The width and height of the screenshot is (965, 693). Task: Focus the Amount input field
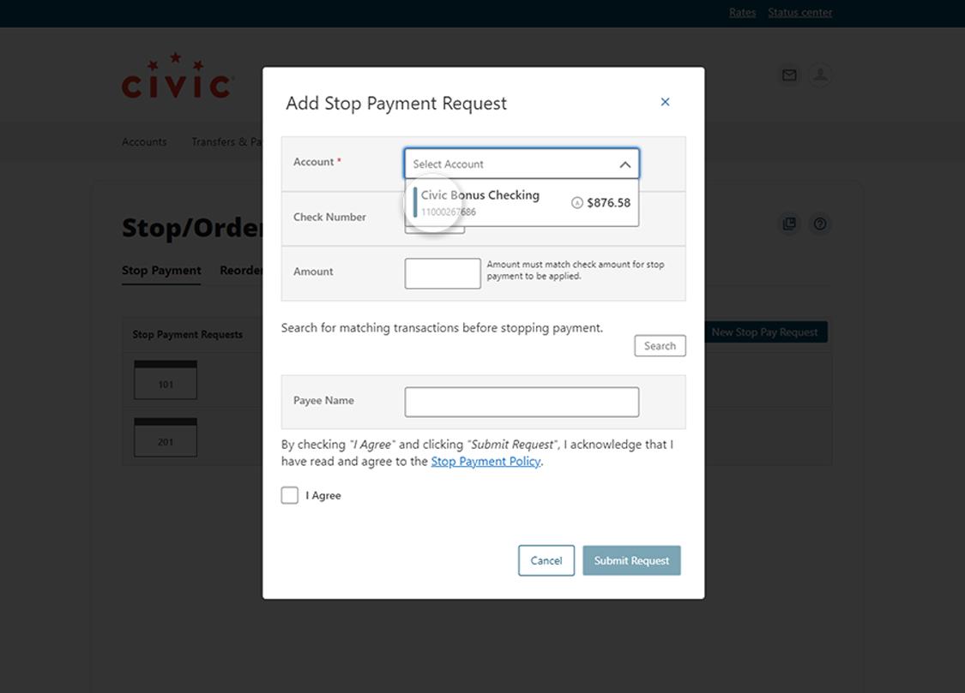point(443,273)
